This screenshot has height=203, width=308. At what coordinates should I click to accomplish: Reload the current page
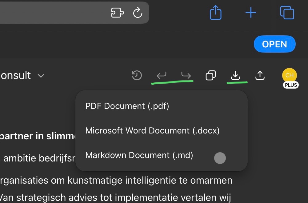(138, 13)
